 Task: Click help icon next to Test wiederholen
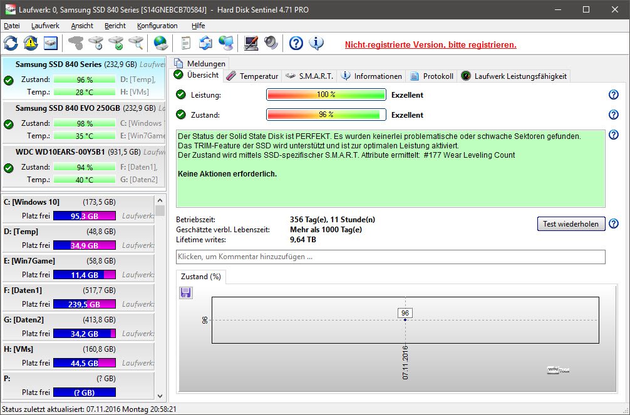[614, 223]
